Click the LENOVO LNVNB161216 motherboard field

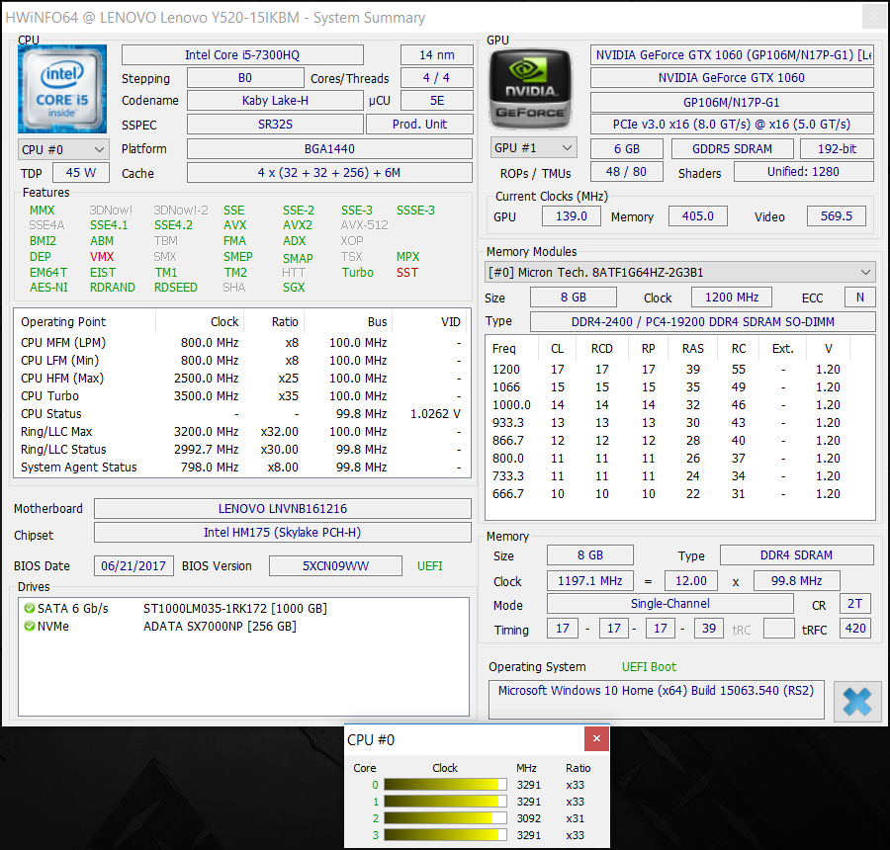[x=283, y=508]
